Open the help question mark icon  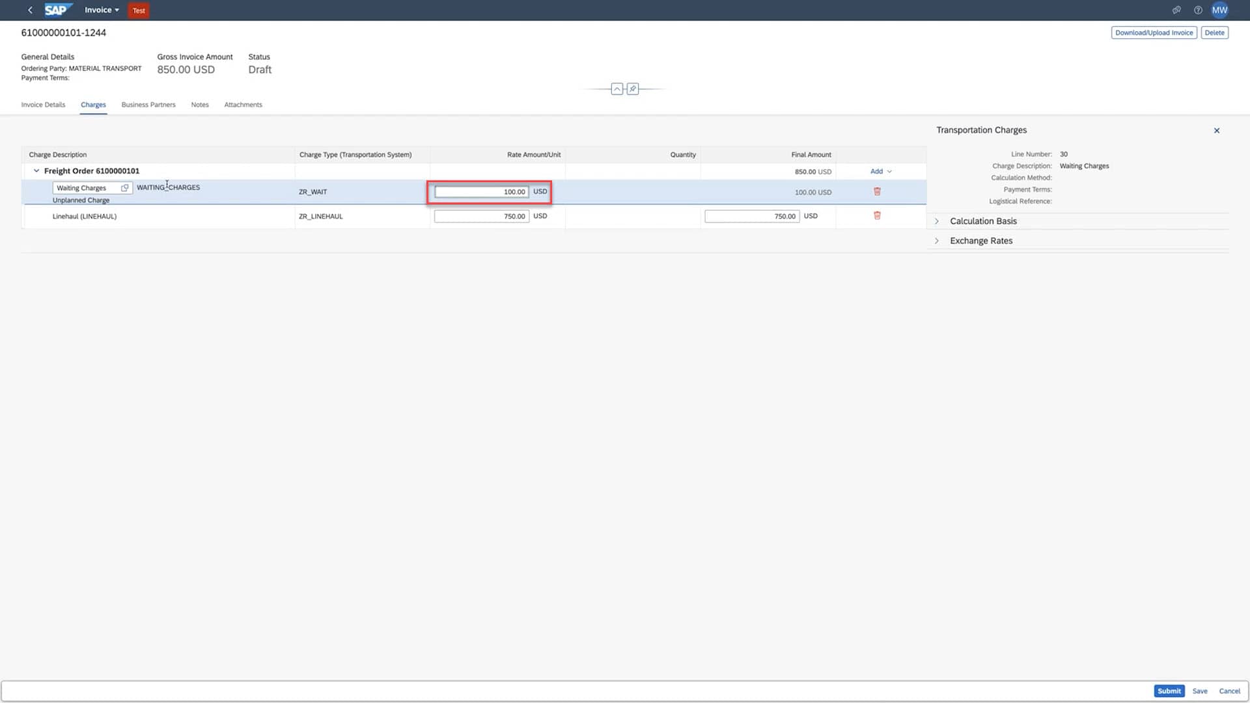(x=1198, y=10)
